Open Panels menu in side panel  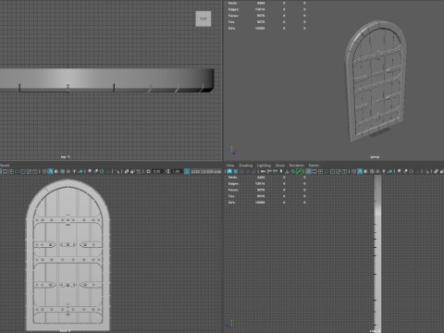tap(314, 166)
